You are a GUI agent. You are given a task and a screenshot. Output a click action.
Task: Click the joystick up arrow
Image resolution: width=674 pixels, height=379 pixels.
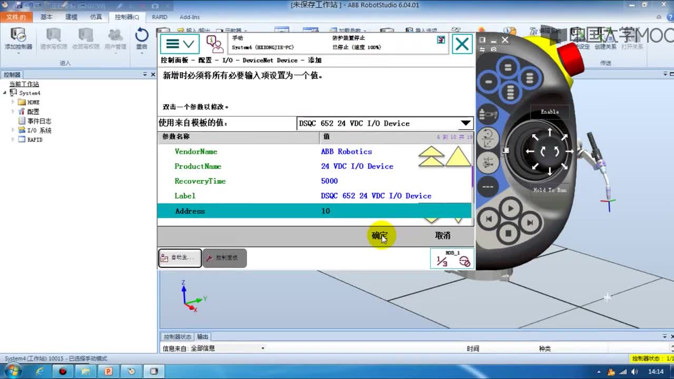(550, 132)
